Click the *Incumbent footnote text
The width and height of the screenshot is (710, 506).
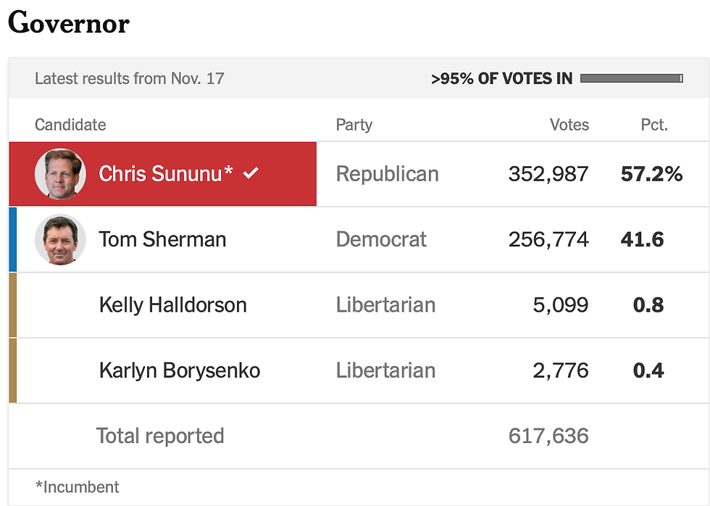click(x=78, y=487)
